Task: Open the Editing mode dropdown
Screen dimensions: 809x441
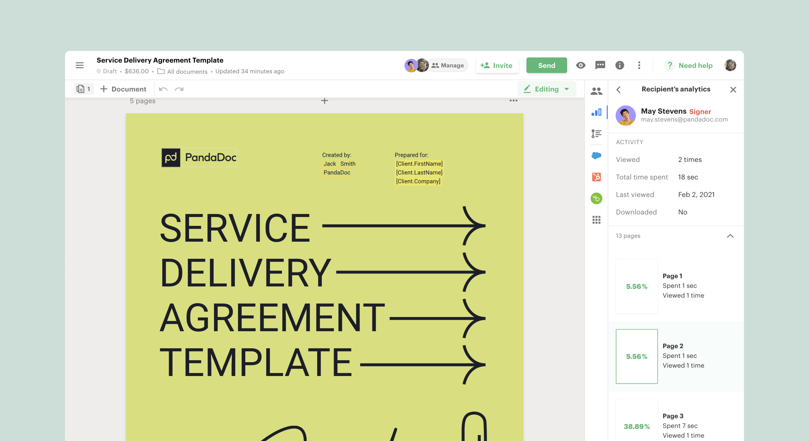Action: click(x=546, y=89)
